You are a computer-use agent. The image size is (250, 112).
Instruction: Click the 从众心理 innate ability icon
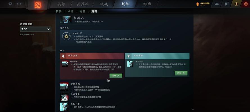point(66,36)
